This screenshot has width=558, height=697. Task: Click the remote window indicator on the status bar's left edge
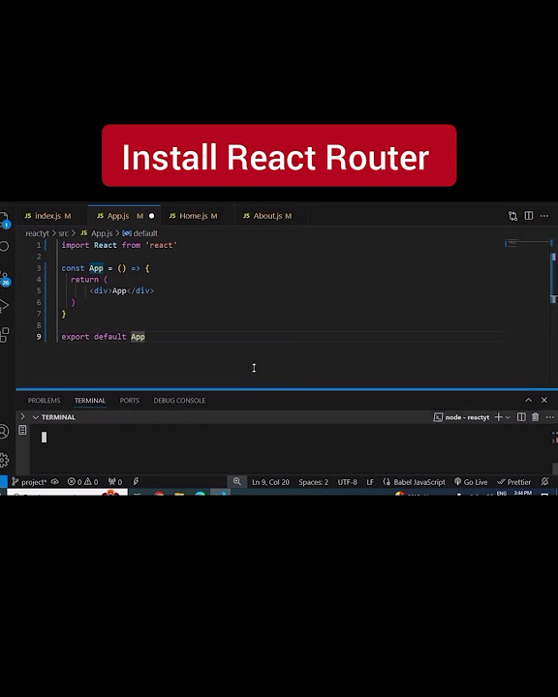click(4, 481)
